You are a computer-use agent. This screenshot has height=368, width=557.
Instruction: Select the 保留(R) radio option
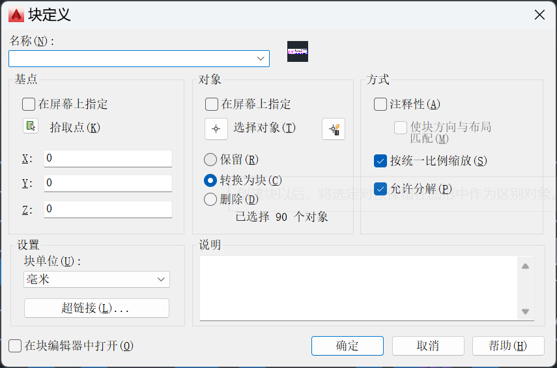210,160
